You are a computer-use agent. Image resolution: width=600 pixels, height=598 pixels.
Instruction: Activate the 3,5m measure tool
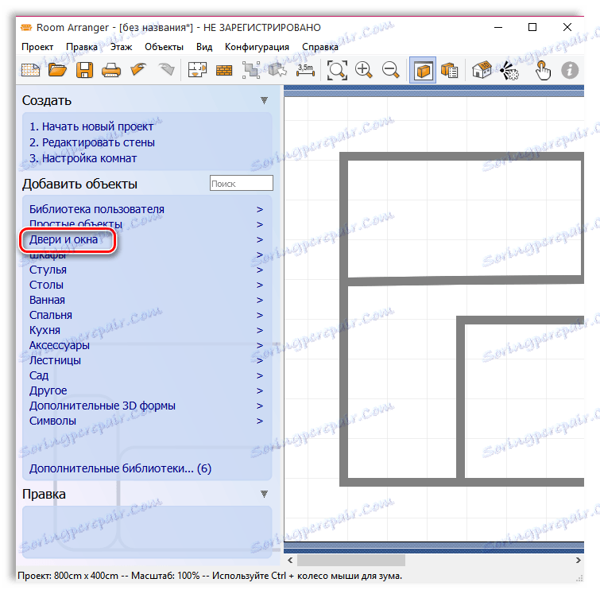(x=305, y=71)
